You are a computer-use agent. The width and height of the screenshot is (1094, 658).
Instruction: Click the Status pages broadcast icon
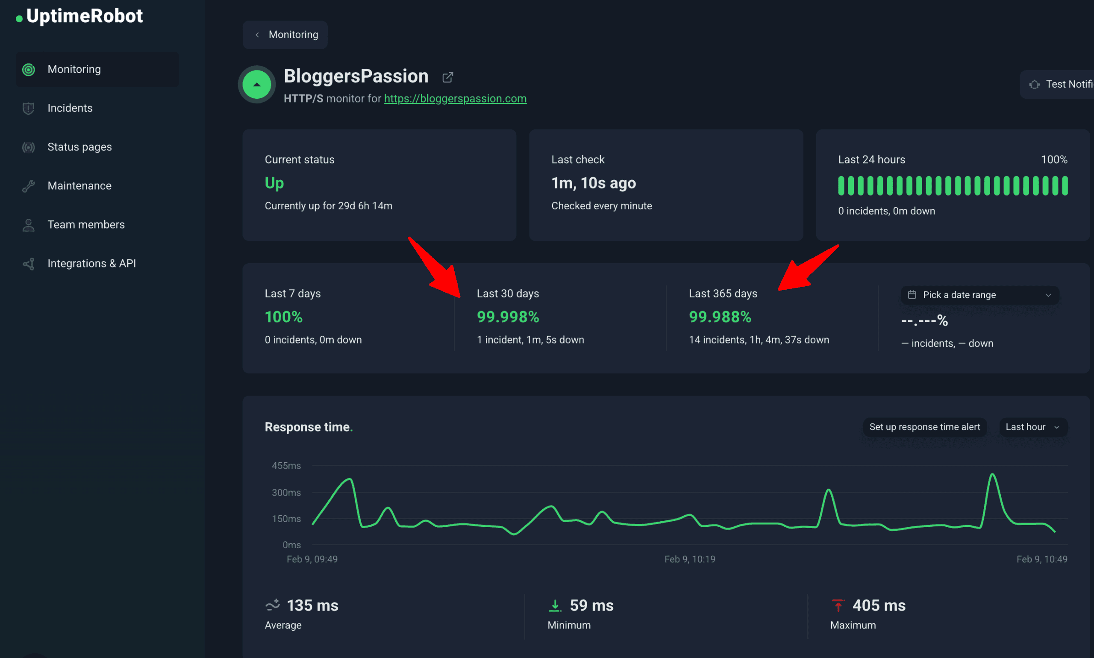pos(28,147)
